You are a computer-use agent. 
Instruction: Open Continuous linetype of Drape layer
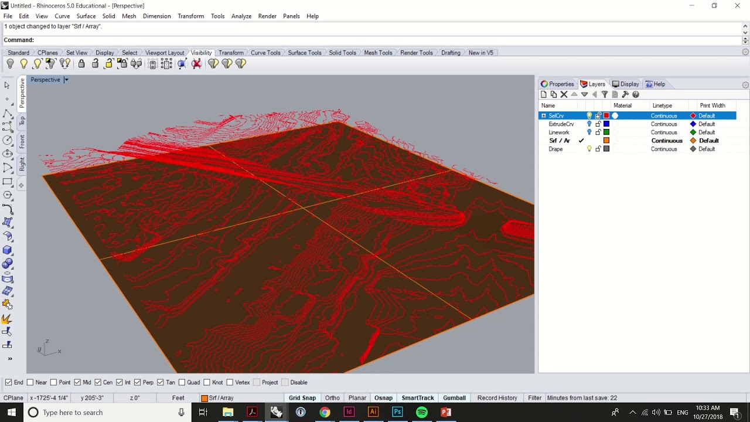coord(664,149)
